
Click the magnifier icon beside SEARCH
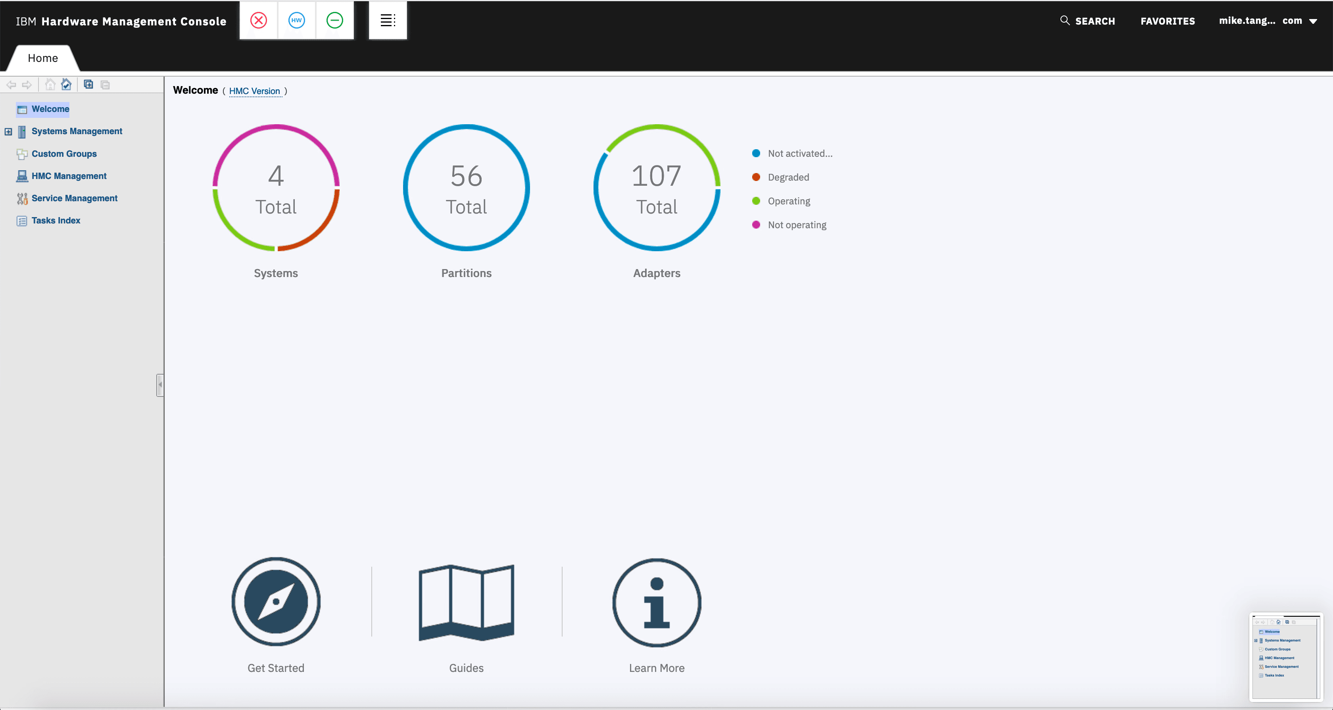point(1064,20)
